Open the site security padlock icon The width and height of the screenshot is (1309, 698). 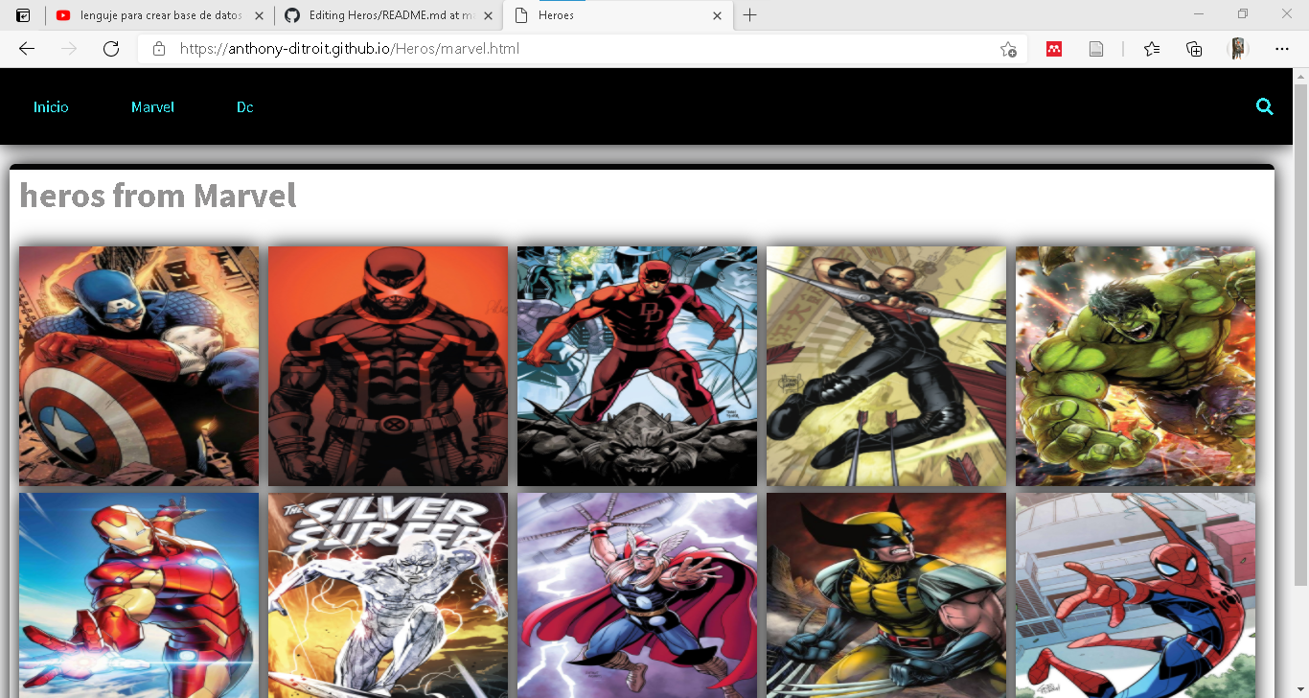(x=158, y=49)
